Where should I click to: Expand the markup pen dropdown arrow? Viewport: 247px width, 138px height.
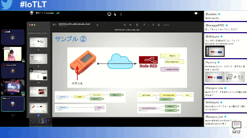148,25
